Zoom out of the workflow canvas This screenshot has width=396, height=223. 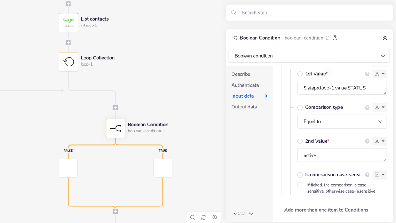coord(193,217)
